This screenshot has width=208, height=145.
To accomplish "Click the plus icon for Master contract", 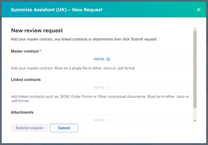I will 108,60.
